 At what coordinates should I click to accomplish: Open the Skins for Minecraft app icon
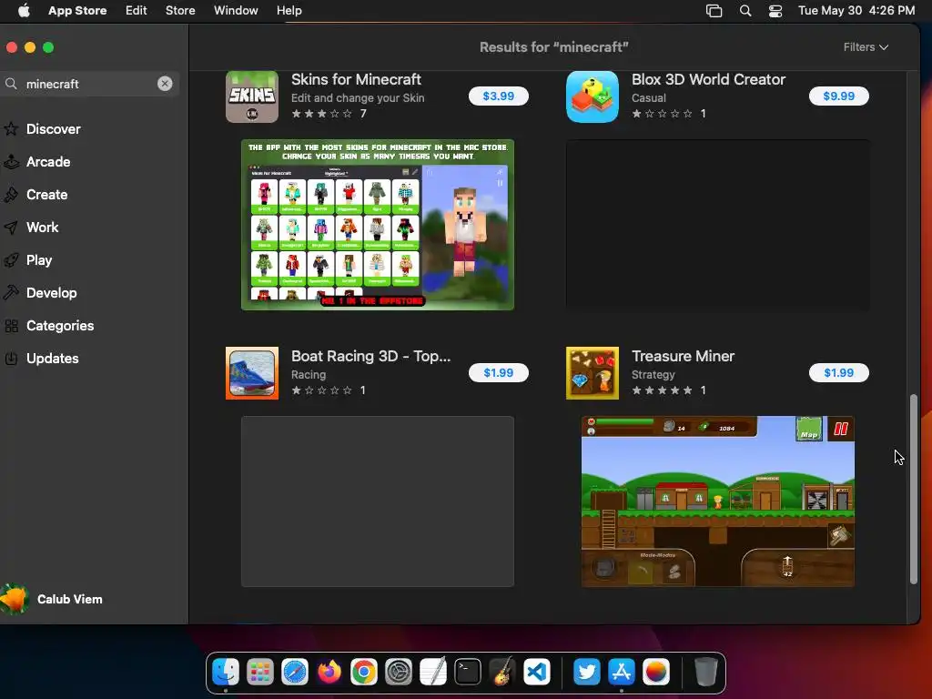click(252, 96)
